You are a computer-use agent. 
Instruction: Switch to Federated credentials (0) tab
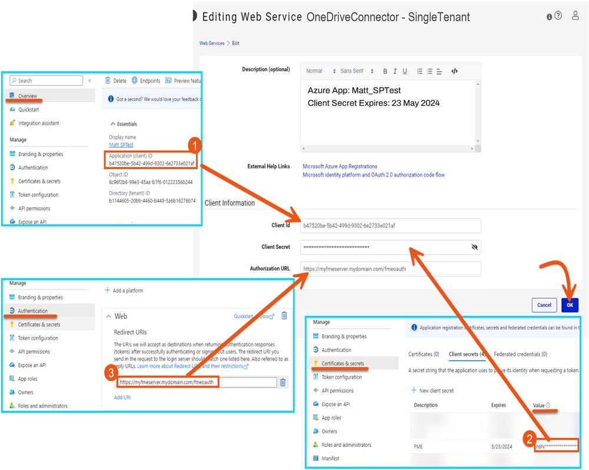[x=520, y=354]
